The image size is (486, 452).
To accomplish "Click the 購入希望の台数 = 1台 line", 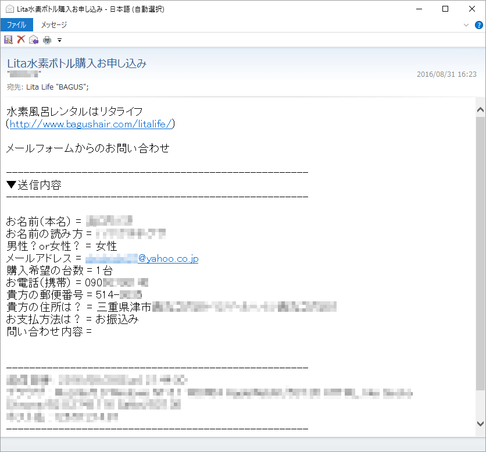I will pos(59,271).
